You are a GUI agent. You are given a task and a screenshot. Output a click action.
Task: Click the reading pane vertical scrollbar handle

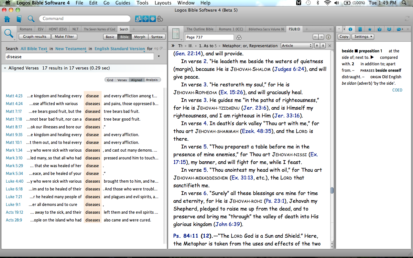332,190
